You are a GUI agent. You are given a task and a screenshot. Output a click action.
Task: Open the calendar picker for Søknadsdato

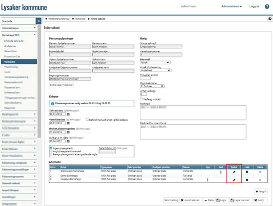[69, 114]
